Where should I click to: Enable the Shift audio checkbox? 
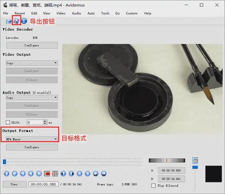pyautogui.click(x=8, y=122)
